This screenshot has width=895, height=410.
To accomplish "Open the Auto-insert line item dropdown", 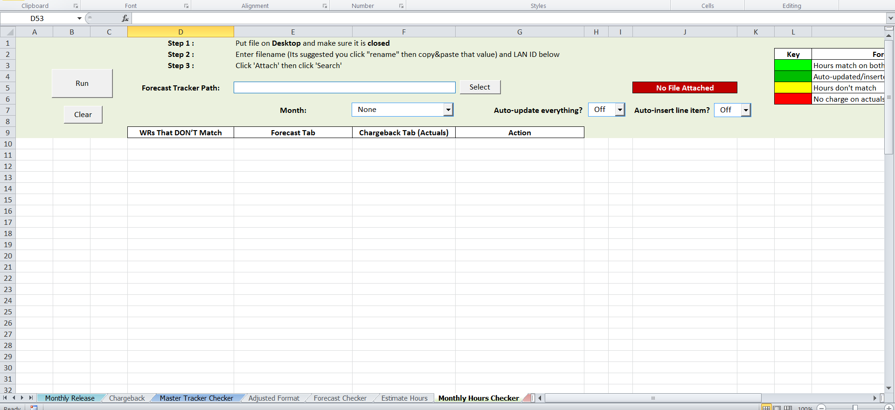I will pyautogui.click(x=746, y=110).
